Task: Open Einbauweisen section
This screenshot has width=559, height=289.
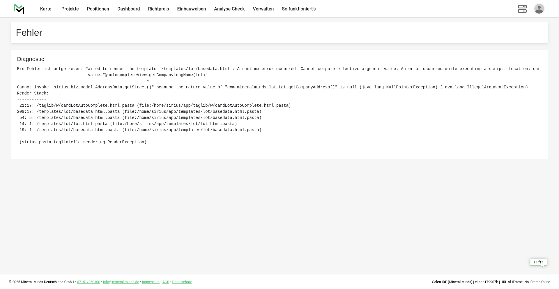Action: pos(191,9)
